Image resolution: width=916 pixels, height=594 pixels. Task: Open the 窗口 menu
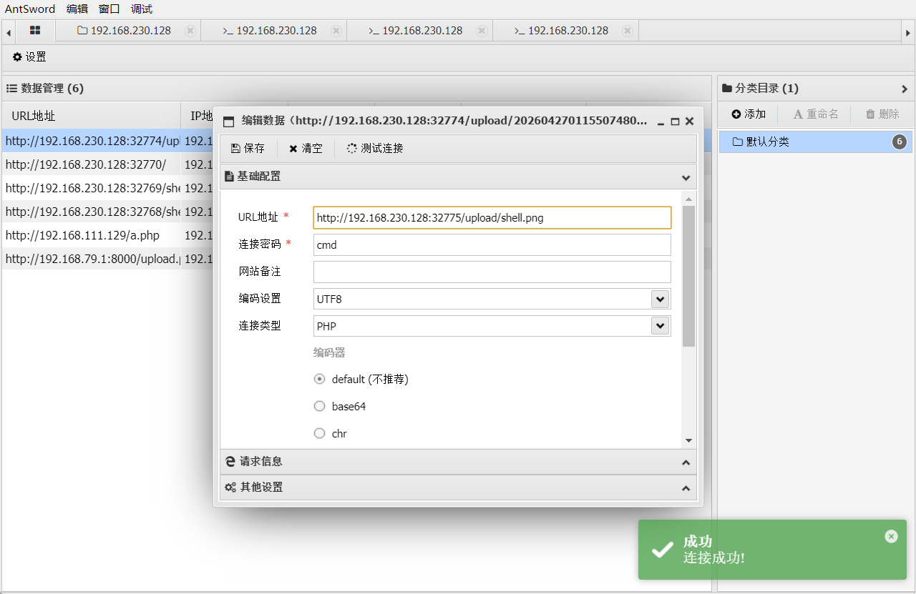109,9
